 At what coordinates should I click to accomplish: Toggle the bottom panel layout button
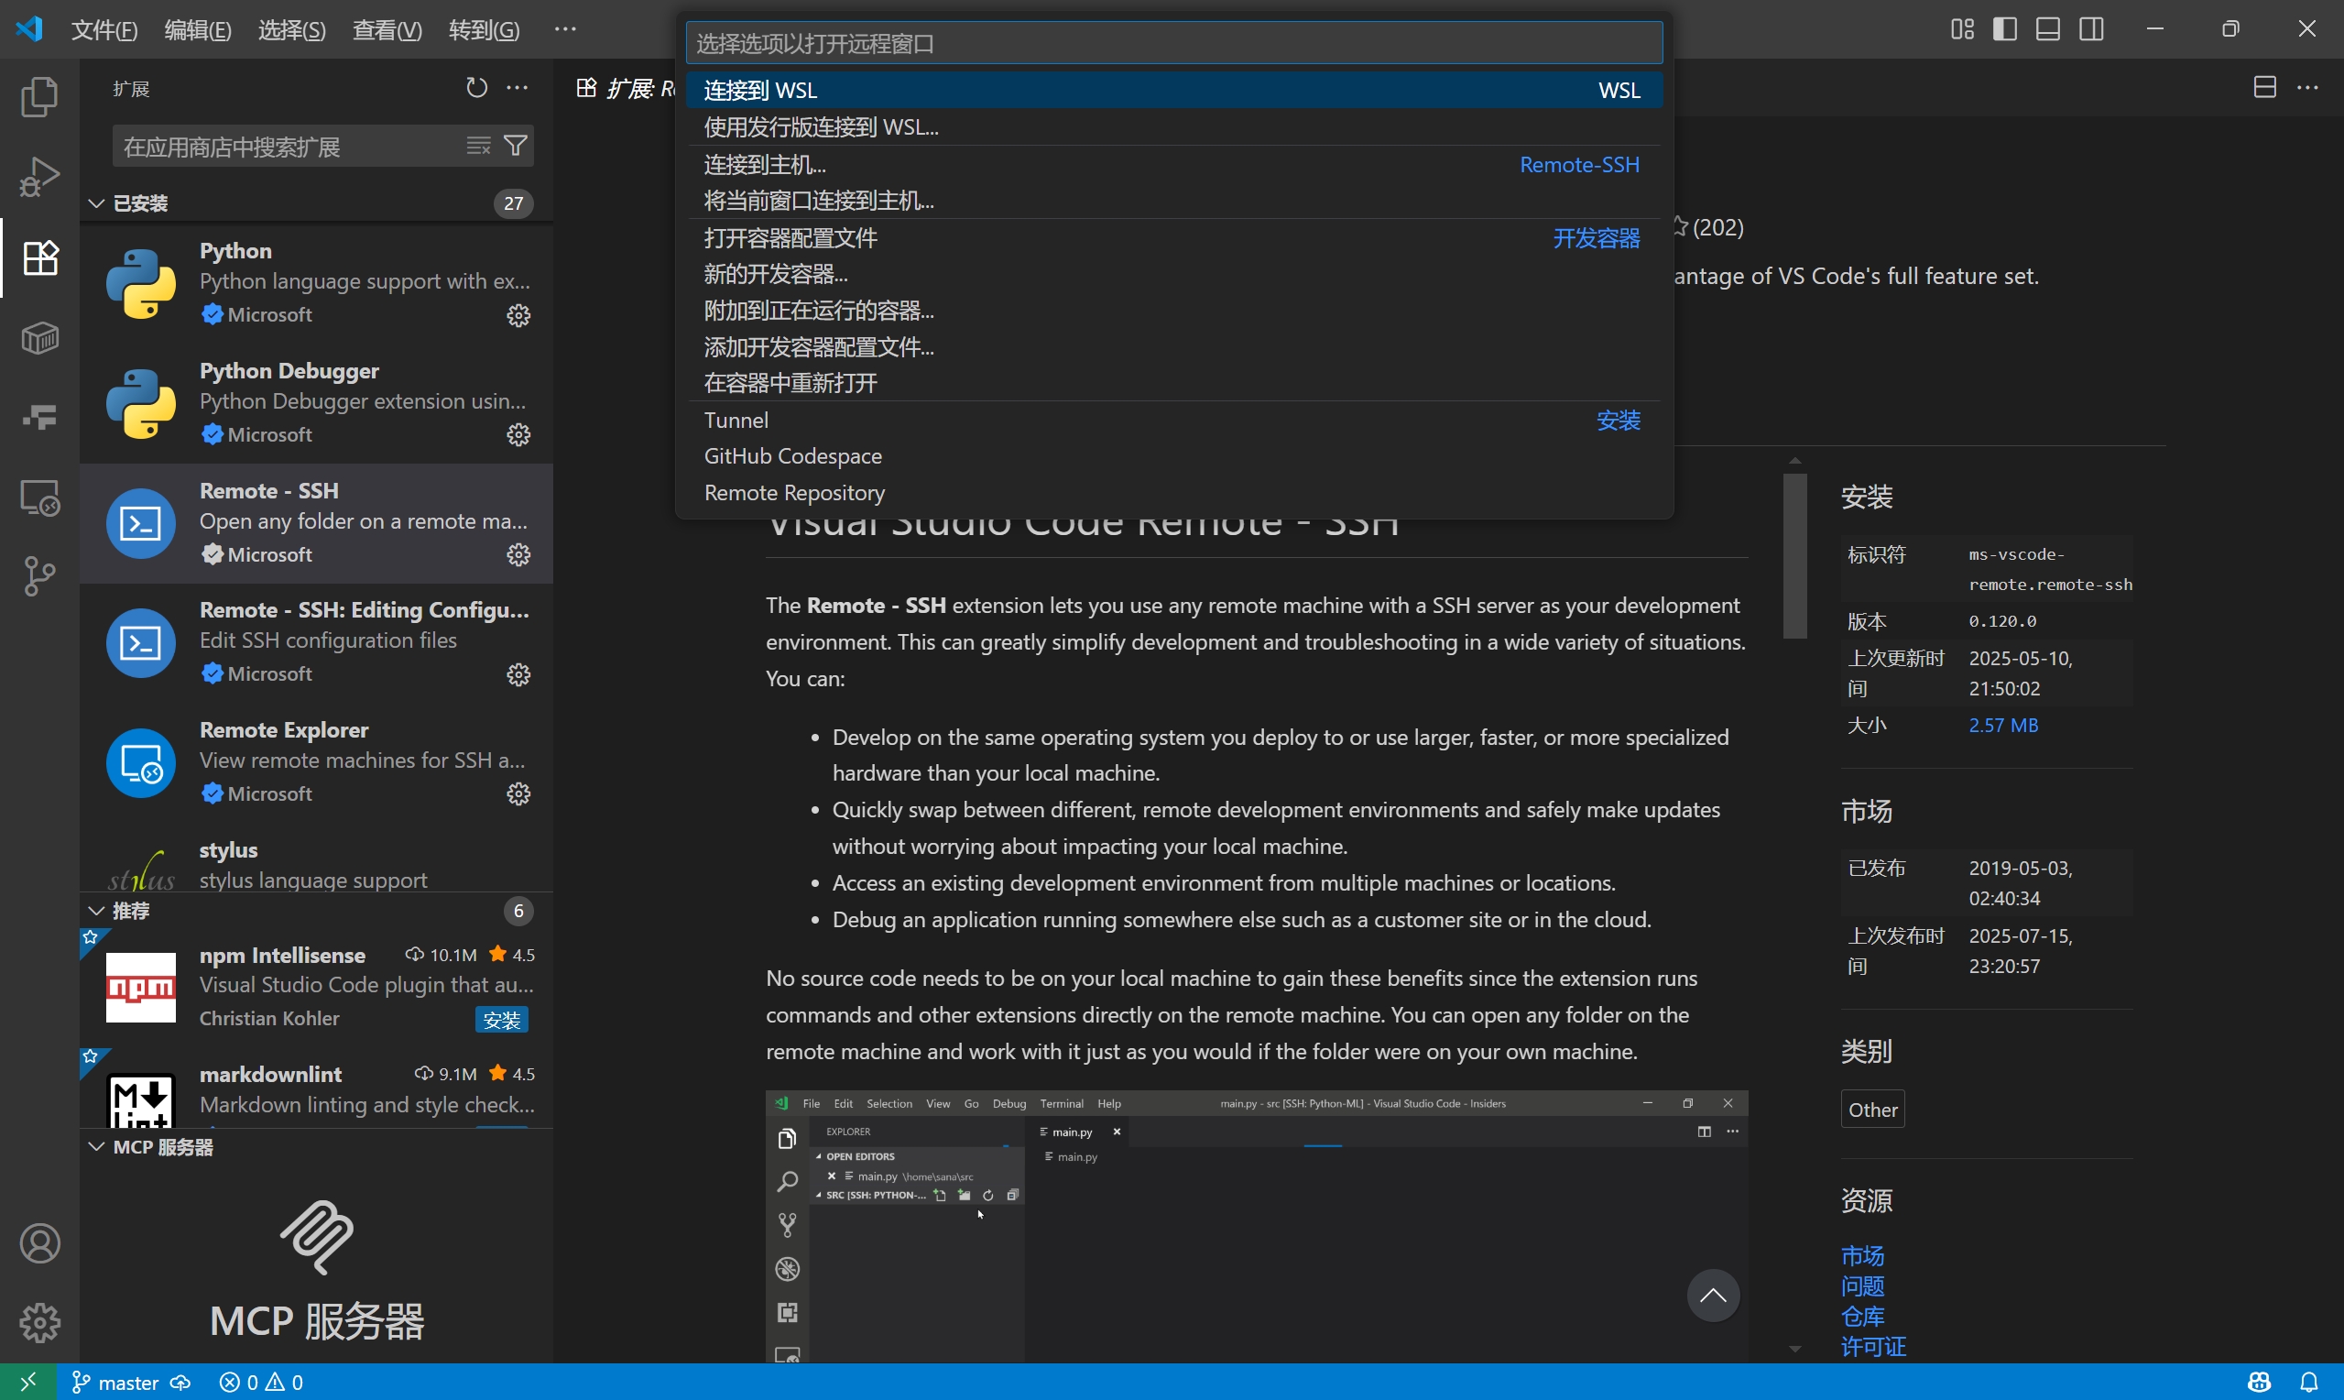click(2047, 29)
